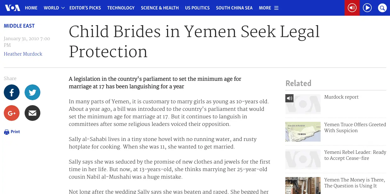
Task: Open the Middle East category link
Action: click(19, 26)
